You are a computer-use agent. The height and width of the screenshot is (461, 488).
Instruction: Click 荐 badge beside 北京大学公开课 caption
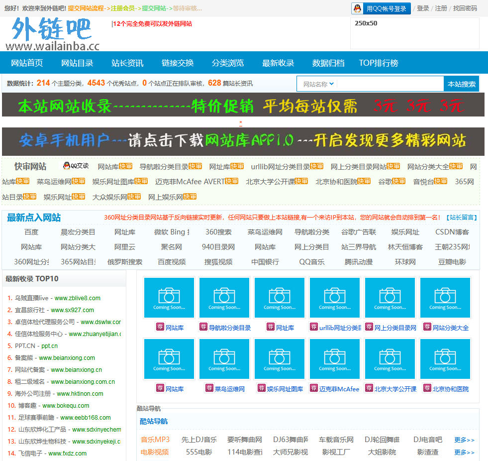369,388
